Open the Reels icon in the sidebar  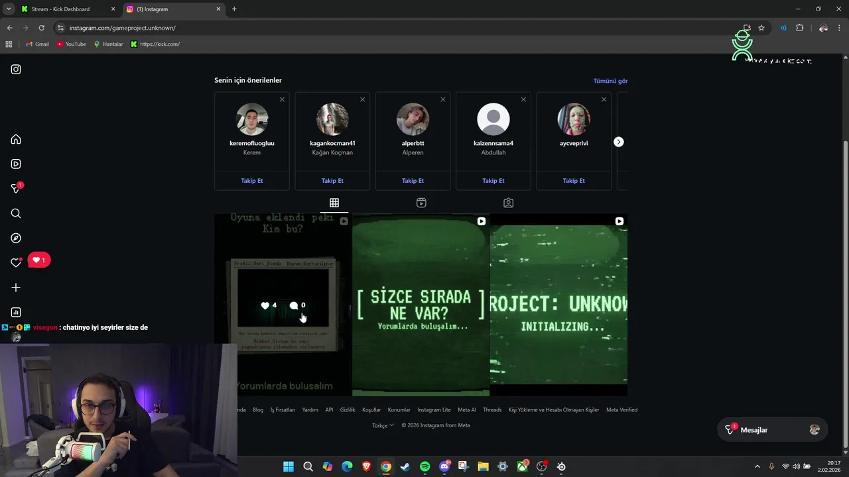click(16, 164)
